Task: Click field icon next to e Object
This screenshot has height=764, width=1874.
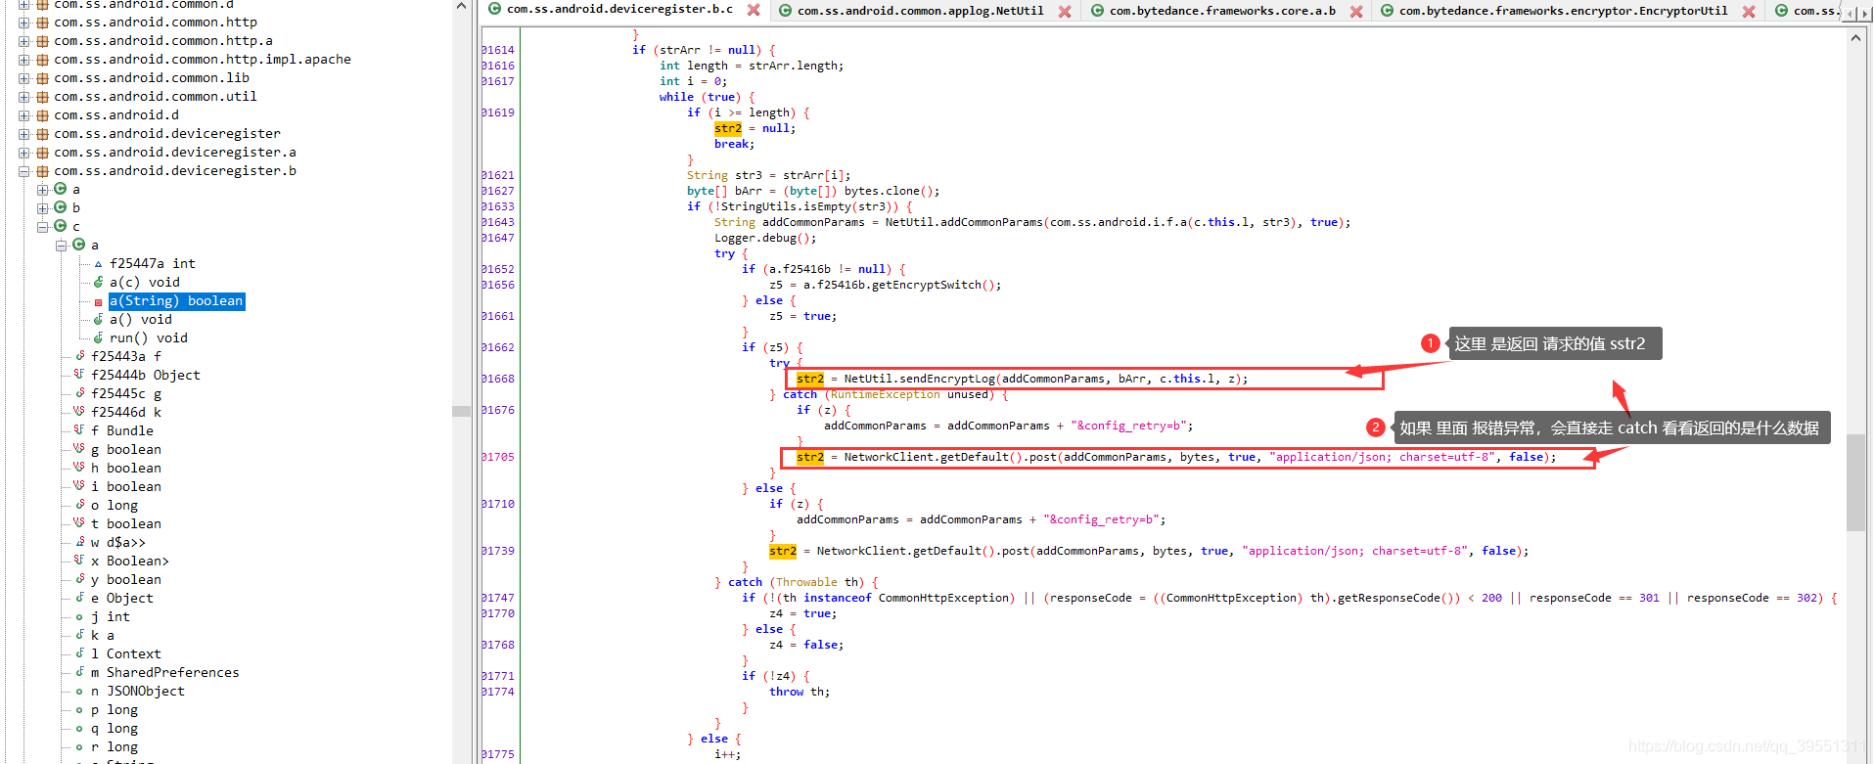Action: 79,599
